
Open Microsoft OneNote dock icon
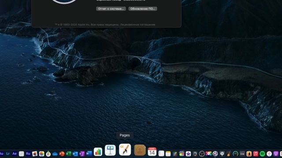(82, 154)
